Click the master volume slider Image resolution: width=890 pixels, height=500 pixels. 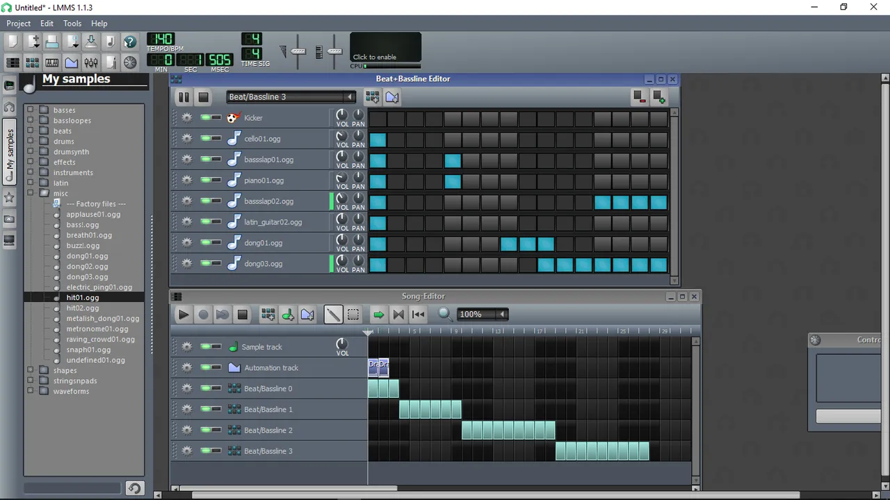[x=298, y=51]
